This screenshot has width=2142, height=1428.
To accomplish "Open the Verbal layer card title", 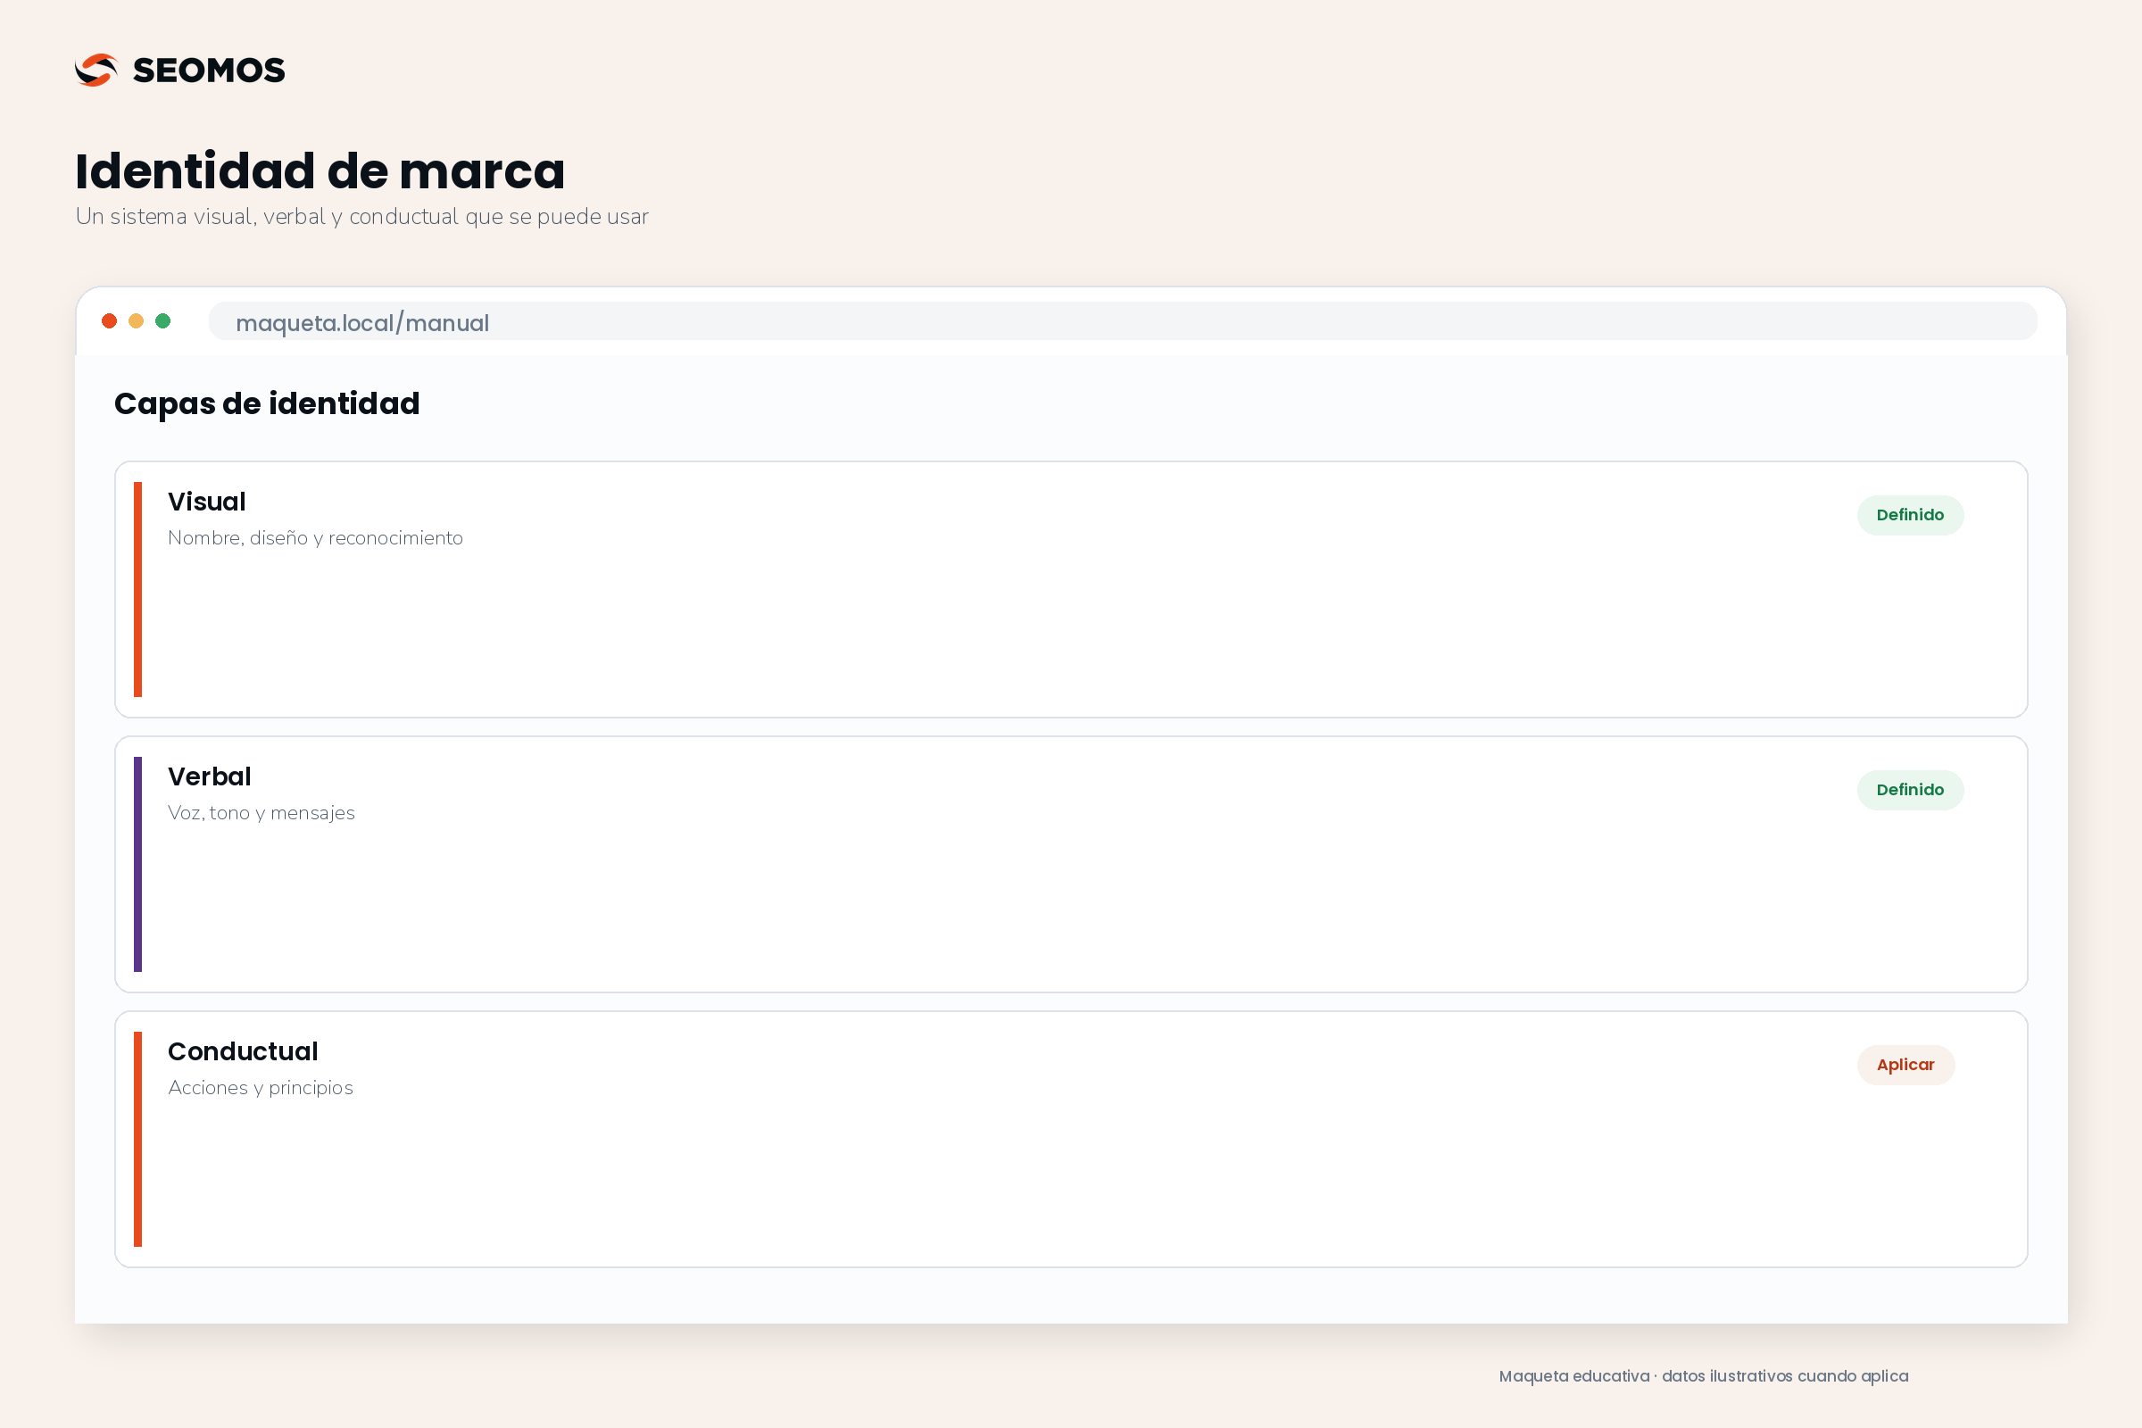I will (210, 776).
